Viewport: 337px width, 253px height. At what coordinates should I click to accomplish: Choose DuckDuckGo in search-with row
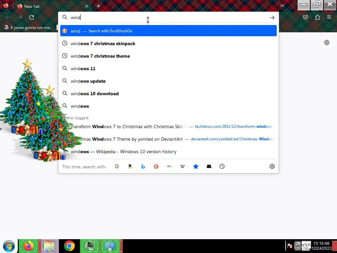tap(156, 166)
